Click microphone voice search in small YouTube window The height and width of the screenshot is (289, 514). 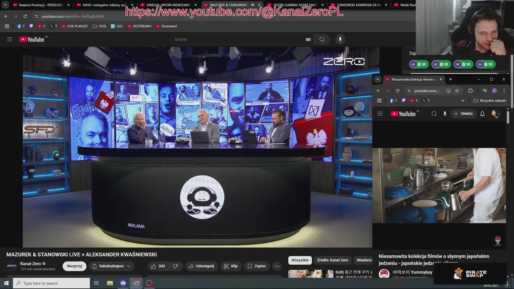pos(445,114)
